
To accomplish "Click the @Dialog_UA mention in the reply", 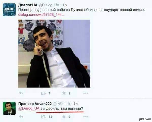I will [x=29, y=109].
